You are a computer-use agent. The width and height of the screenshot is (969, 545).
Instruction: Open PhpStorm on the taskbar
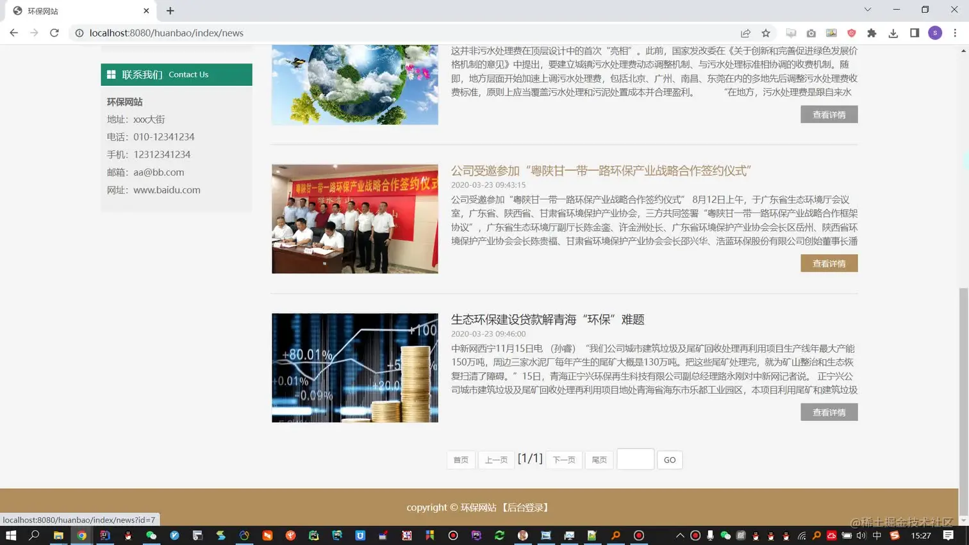476,535
